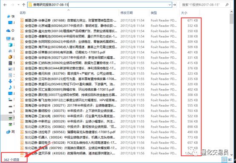This screenshot has height=163, width=236.
Task: Select file 安信证券-双汇发展(000895)
Action: 70,90
